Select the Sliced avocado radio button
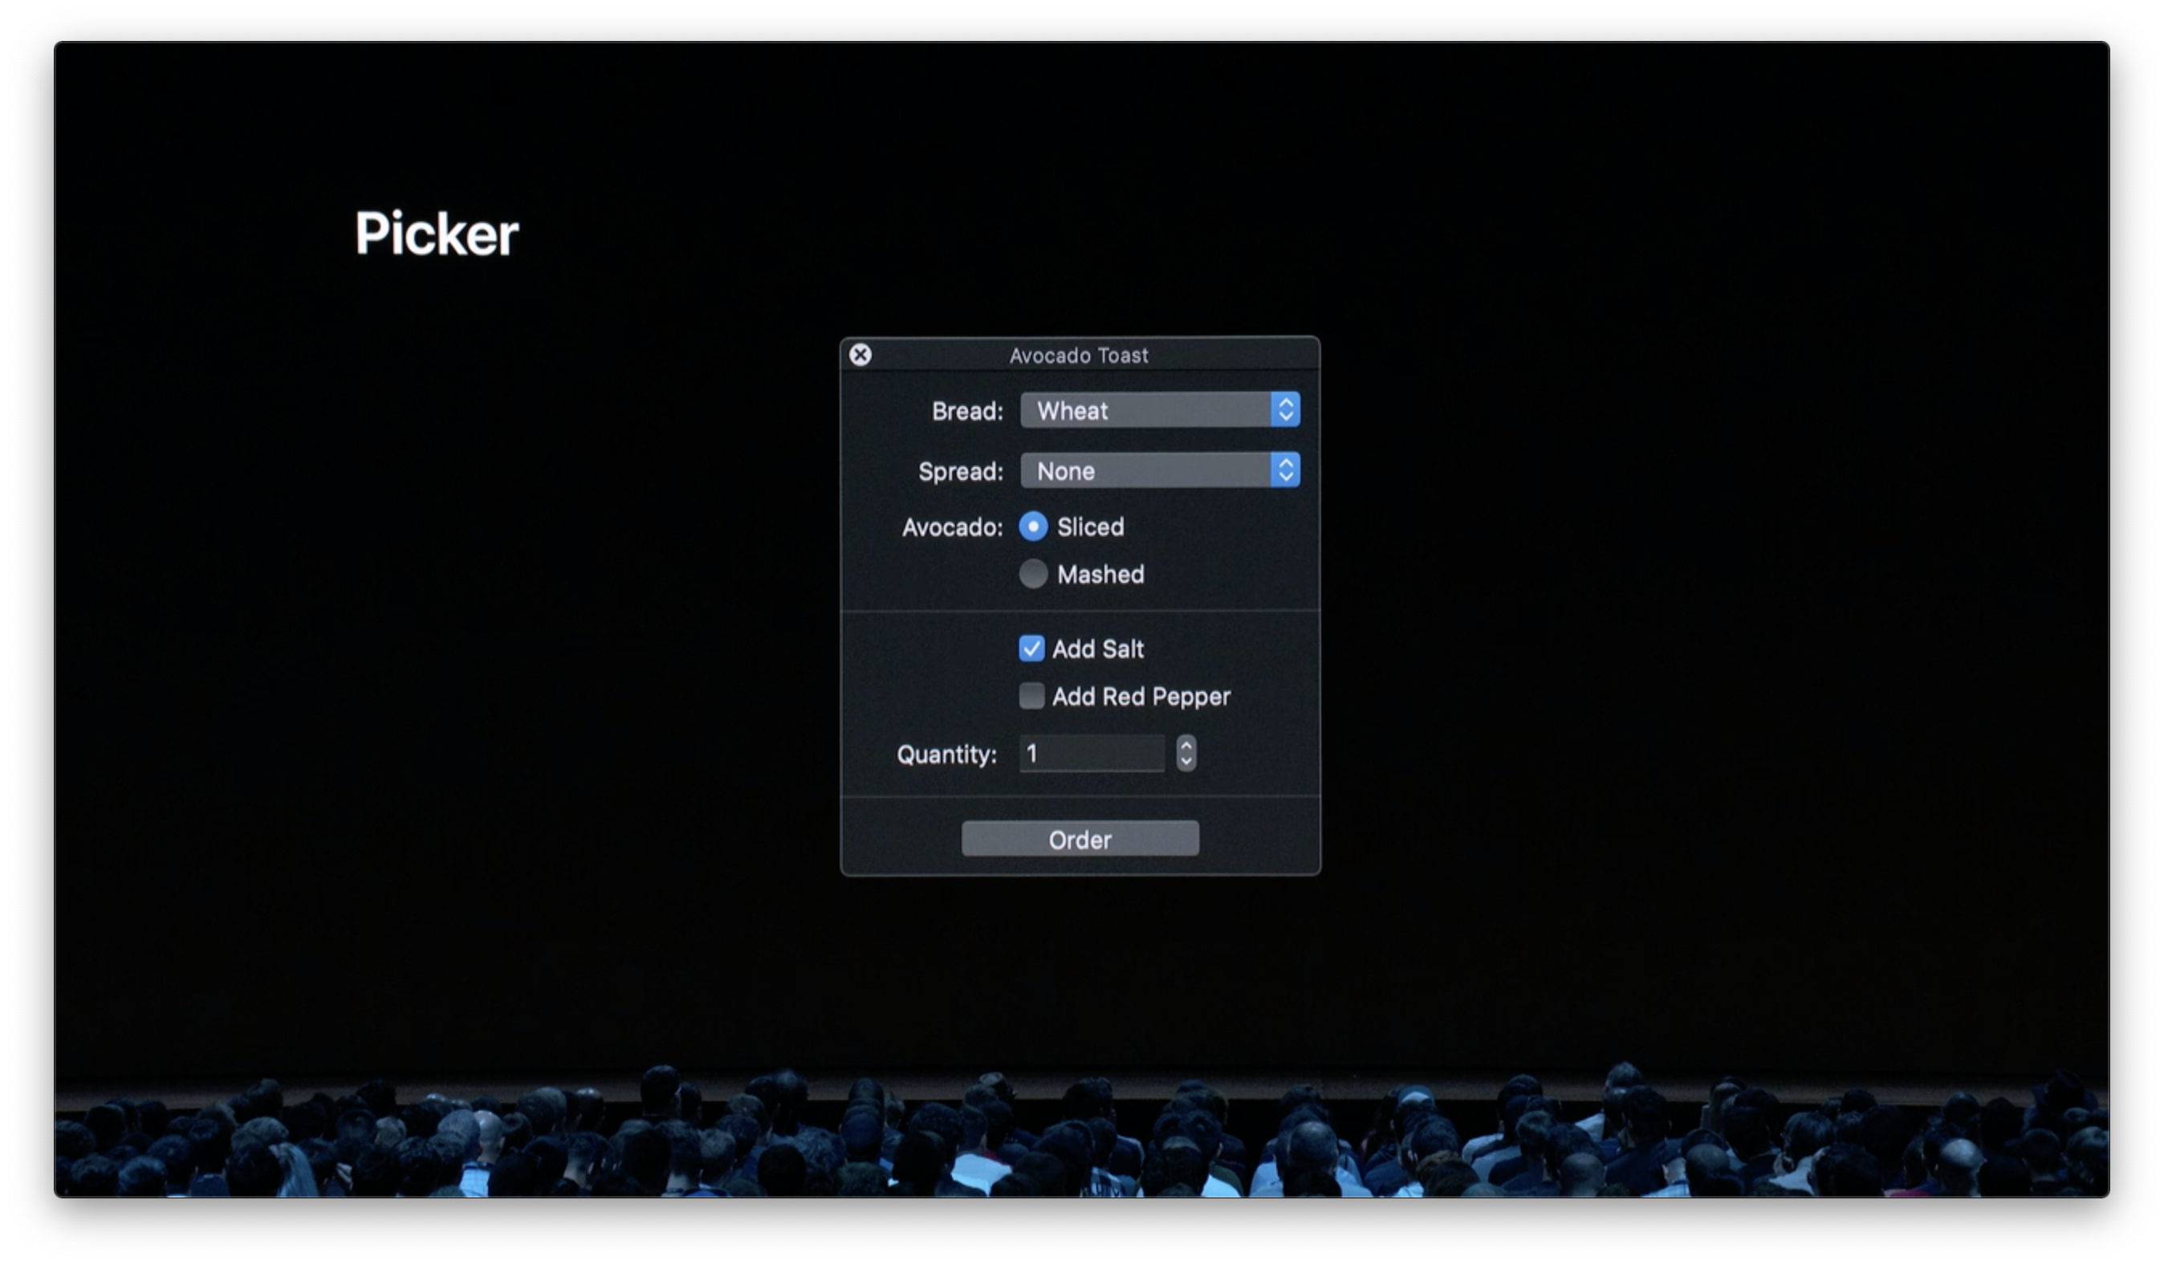This screenshot has height=1265, width=2164. (x=1033, y=527)
